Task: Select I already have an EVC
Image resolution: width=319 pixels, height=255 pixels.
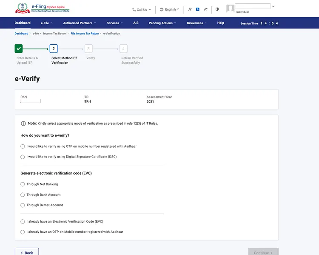Action: (23, 222)
